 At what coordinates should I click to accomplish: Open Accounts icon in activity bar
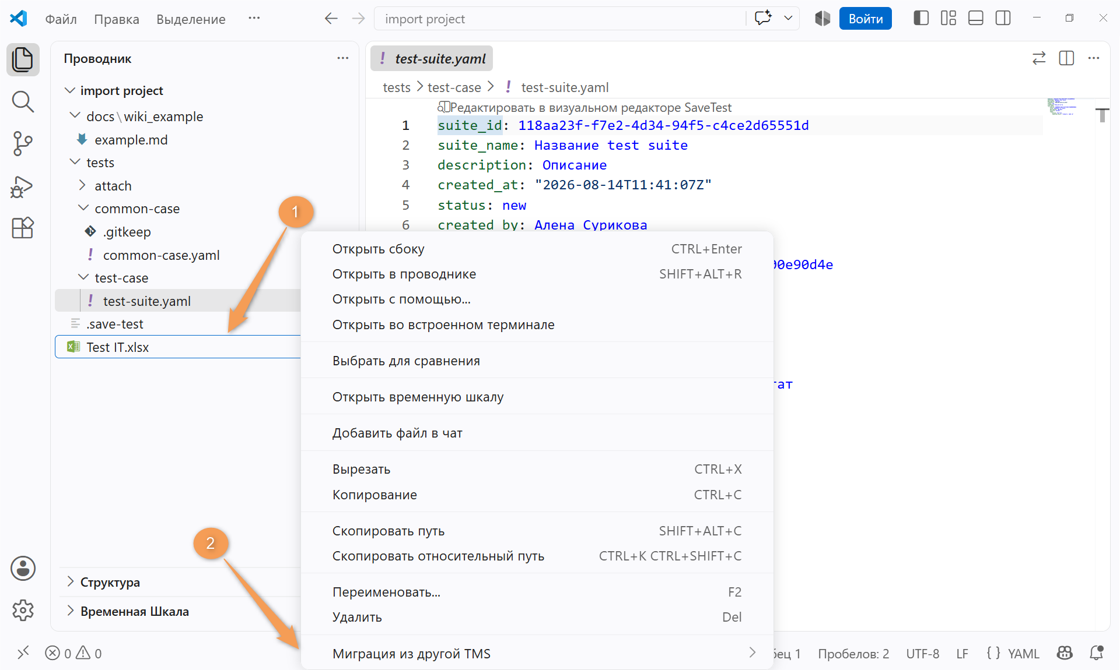click(x=23, y=568)
